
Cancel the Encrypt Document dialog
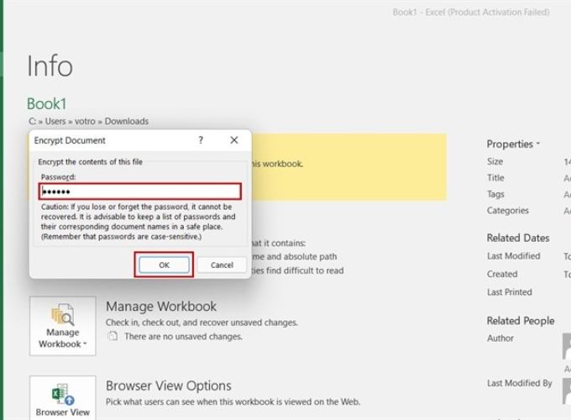pos(222,265)
